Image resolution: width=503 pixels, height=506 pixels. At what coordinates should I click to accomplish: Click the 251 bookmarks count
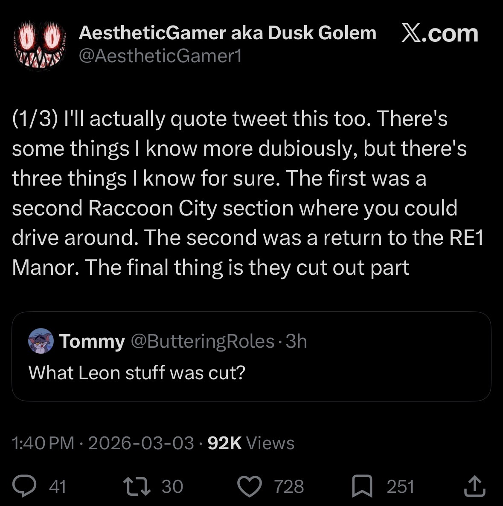coord(400,486)
